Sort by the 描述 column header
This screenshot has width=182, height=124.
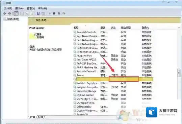click(x=103, y=28)
